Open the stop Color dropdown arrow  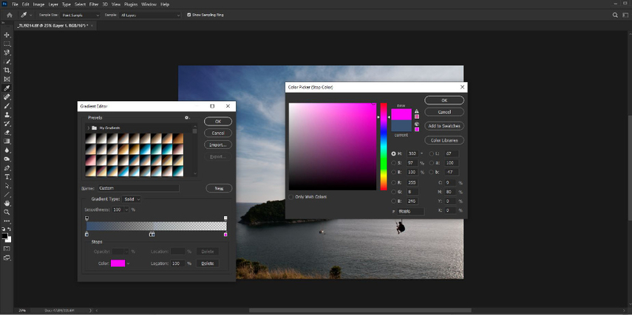[x=128, y=263]
